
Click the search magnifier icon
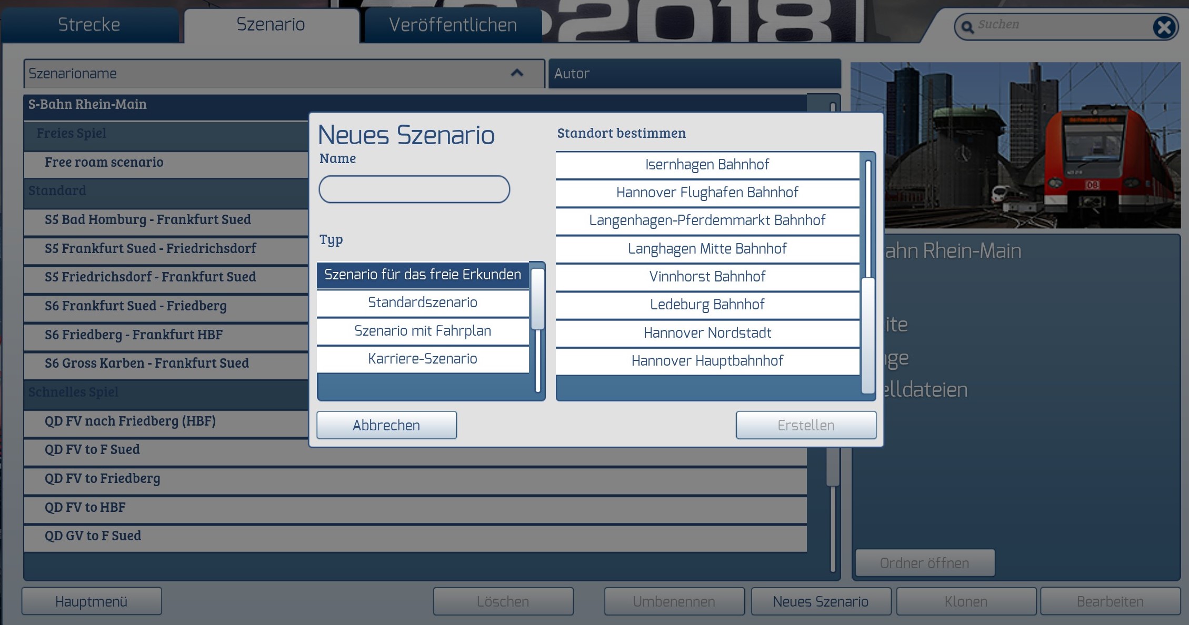[967, 27]
